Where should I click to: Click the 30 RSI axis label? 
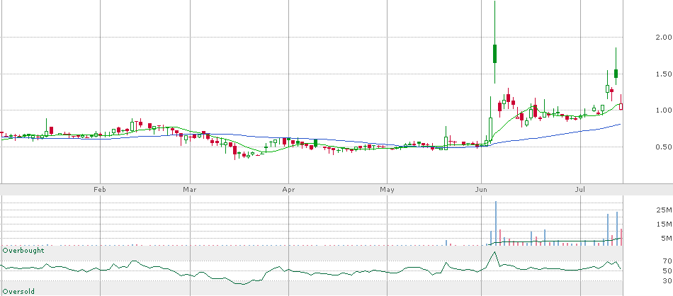pyautogui.click(x=667, y=281)
